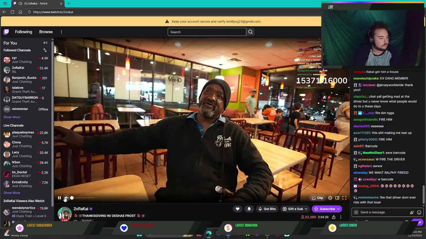This screenshot has width=426, height=239.
Task: Go back in the browser
Action: pyautogui.click(x=4, y=12)
